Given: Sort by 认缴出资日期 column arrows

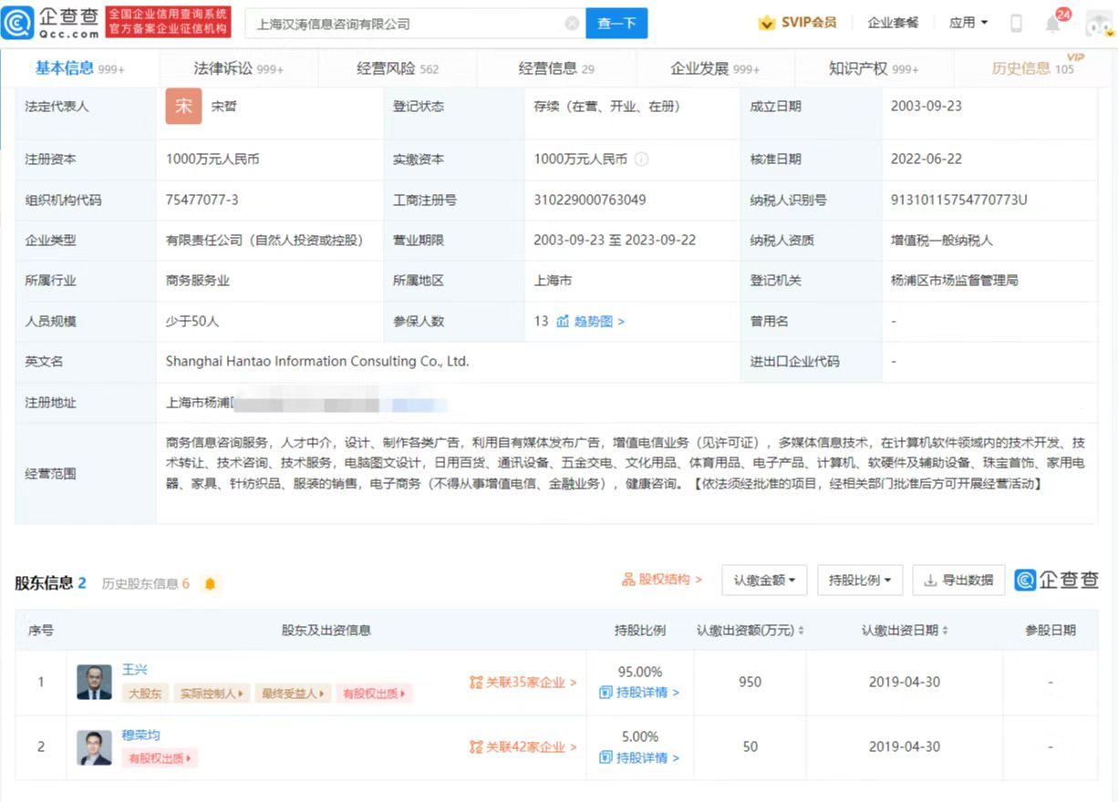Looking at the screenshot, I should 946,631.
